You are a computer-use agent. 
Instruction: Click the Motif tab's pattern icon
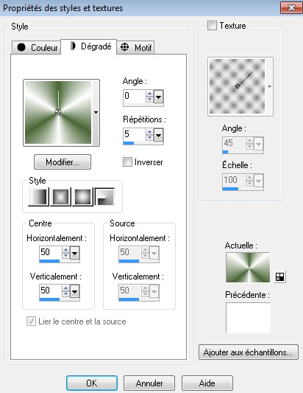coord(124,47)
